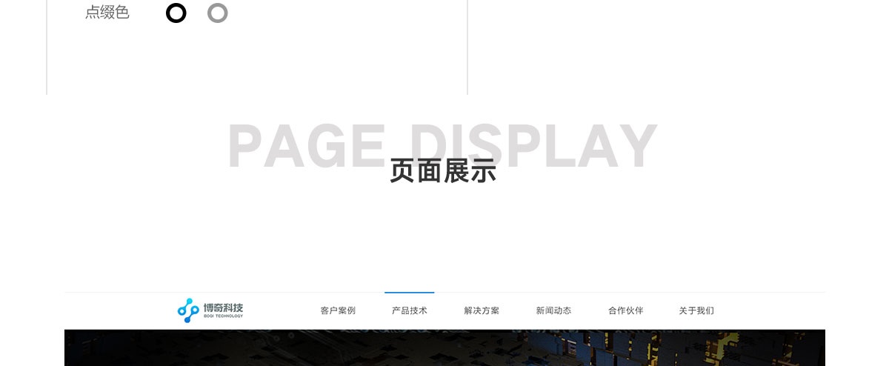
Task: Click the 博奇科技 logo
Action: 210,310
